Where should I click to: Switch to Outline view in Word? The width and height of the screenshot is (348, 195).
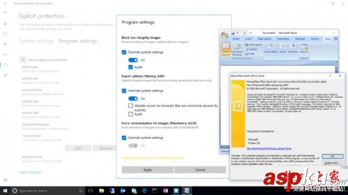[251, 49]
